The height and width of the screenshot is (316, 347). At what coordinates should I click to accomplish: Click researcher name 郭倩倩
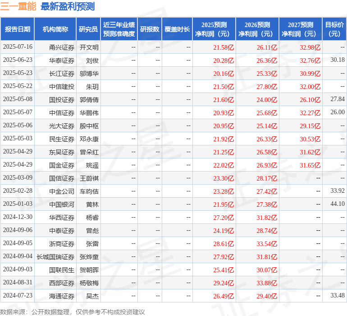(x=89, y=100)
